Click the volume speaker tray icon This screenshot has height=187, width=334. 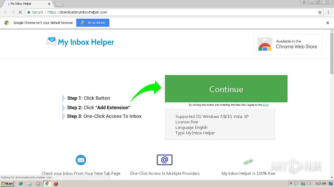pos(309,184)
